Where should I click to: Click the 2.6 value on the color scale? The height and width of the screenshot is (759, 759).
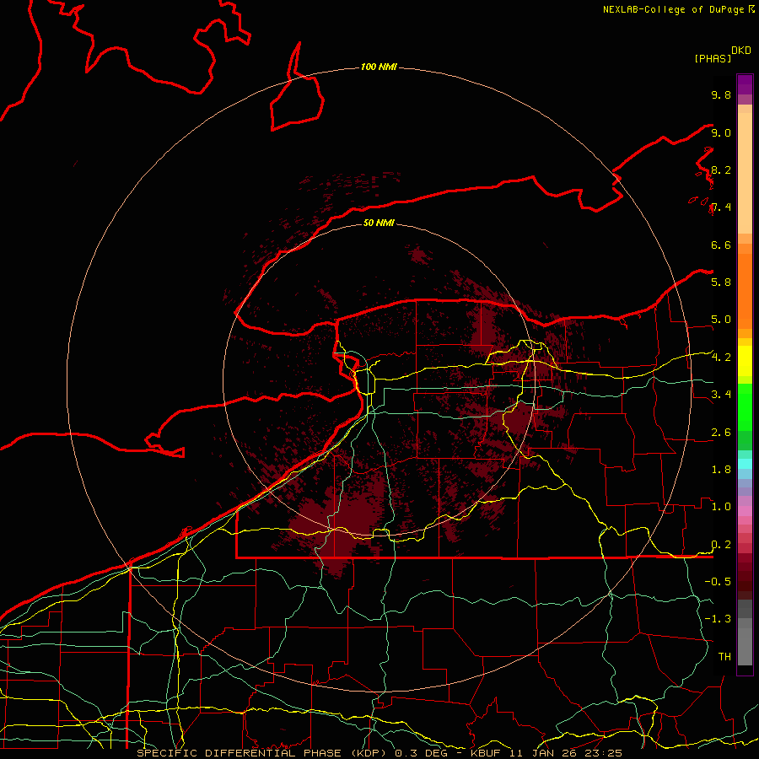point(721,433)
